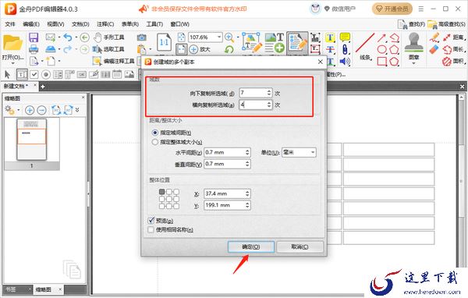Select the Select tool (选取工具)
Image resolution: width=468 pixels, height=298 pixels.
(108, 49)
